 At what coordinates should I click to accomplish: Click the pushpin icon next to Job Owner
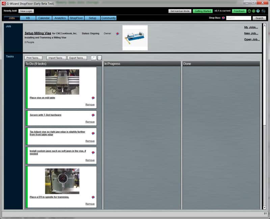point(117,33)
